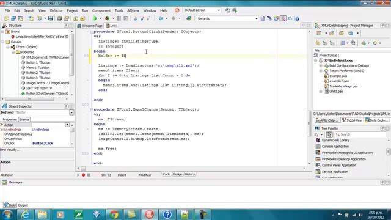
Task: Select IdHTTP1: TIdHTTP in Structure tree
Action: coord(39,88)
